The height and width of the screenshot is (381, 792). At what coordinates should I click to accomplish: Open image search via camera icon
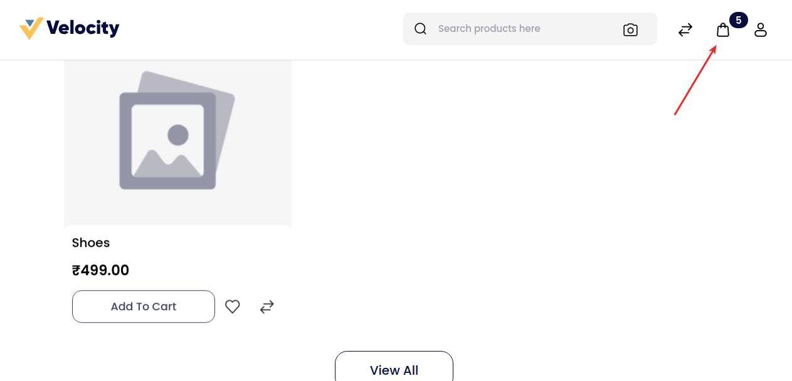pos(630,29)
